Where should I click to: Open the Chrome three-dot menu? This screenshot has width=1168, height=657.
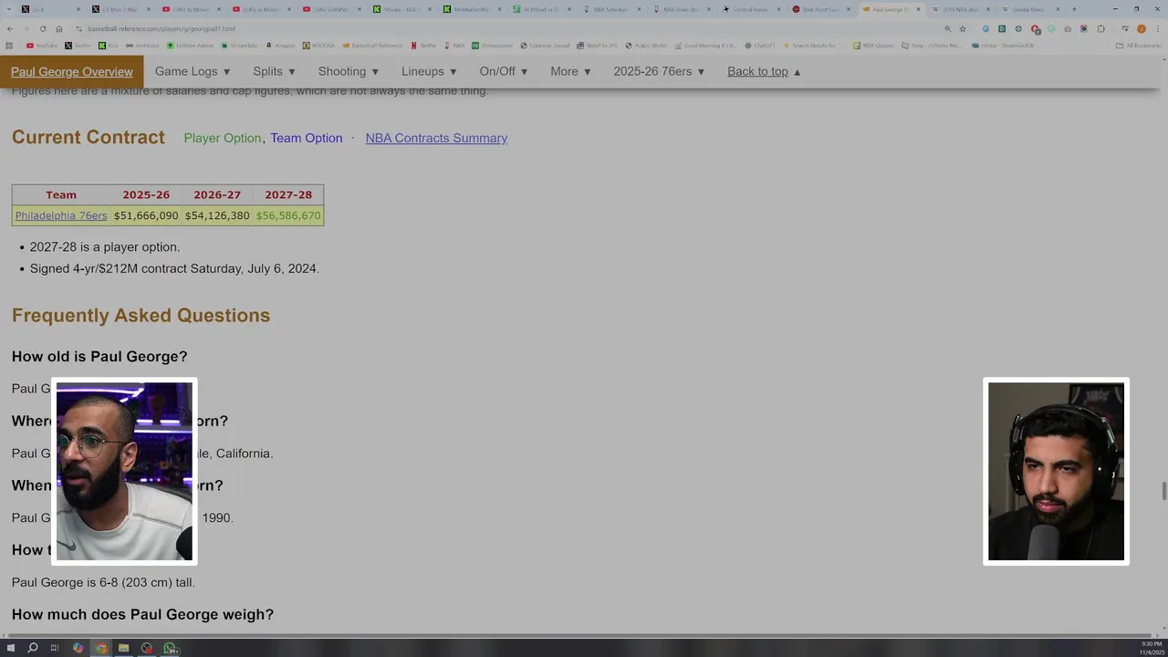tap(1157, 28)
